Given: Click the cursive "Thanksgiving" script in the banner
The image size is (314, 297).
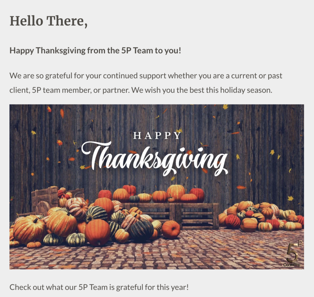Looking at the screenshot, I should click(x=155, y=158).
